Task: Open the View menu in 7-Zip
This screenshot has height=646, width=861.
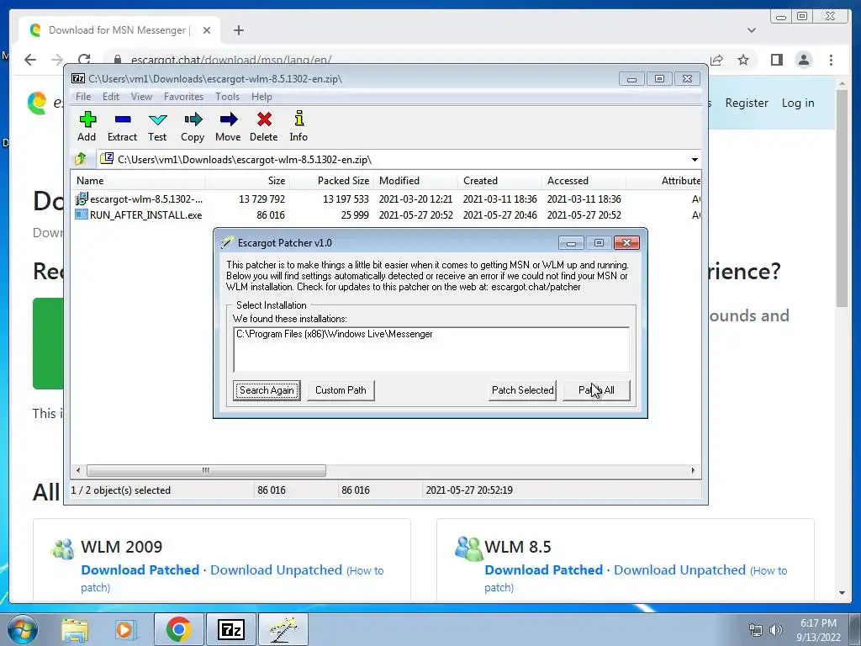Action: (141, 97)
